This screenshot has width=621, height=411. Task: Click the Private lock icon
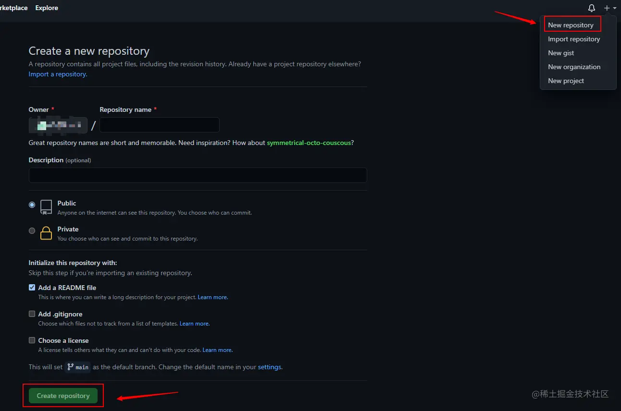46,233
